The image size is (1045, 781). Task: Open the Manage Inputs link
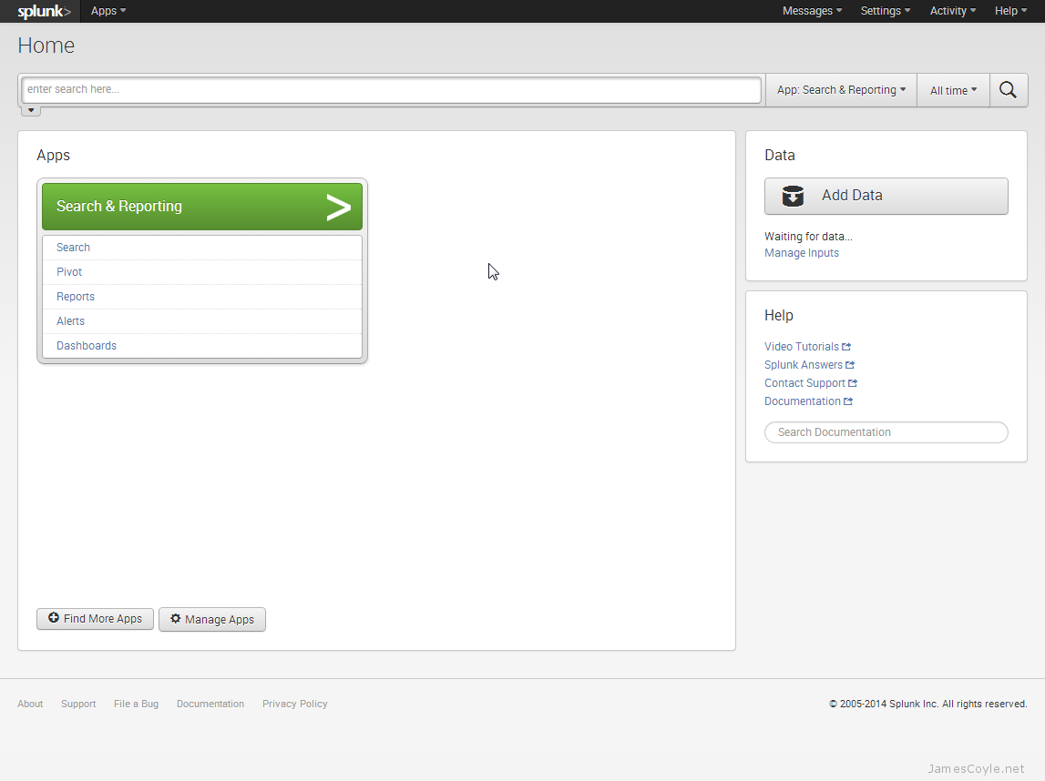pos(801,253)
